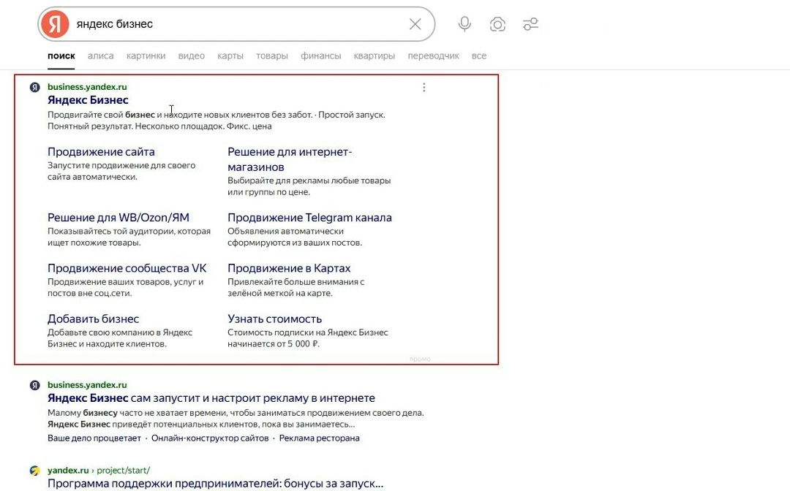Click the favicon beside the yandex.ru project/start result
Image resolution: width=790 pixels, height=491 pixels.
35,471
